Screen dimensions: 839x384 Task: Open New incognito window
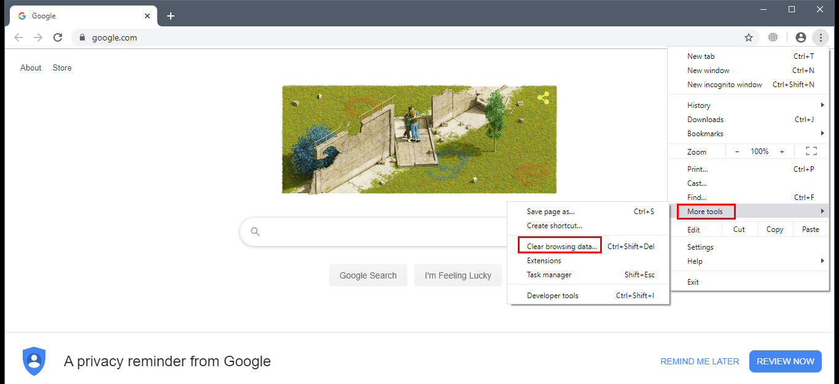point(748,85)
